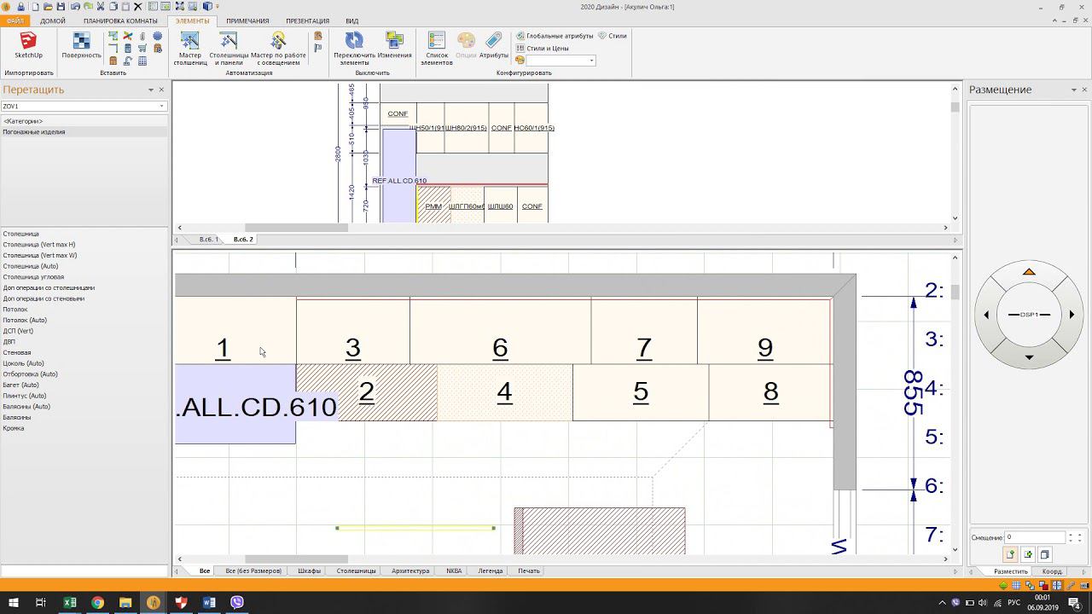Viewport: 1092px width, 614px height.
Task: Open the Размещение panel options arrow
Action: tap(1074, 90)
